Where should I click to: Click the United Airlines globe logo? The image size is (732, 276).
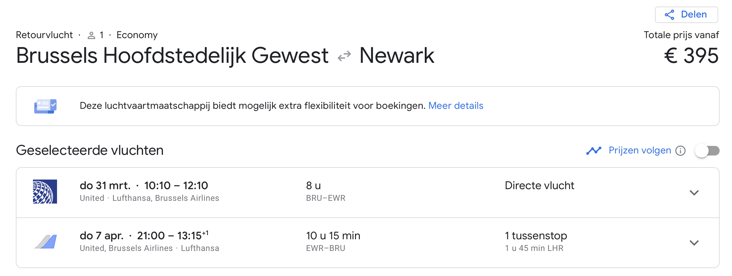tap(45, 192)
